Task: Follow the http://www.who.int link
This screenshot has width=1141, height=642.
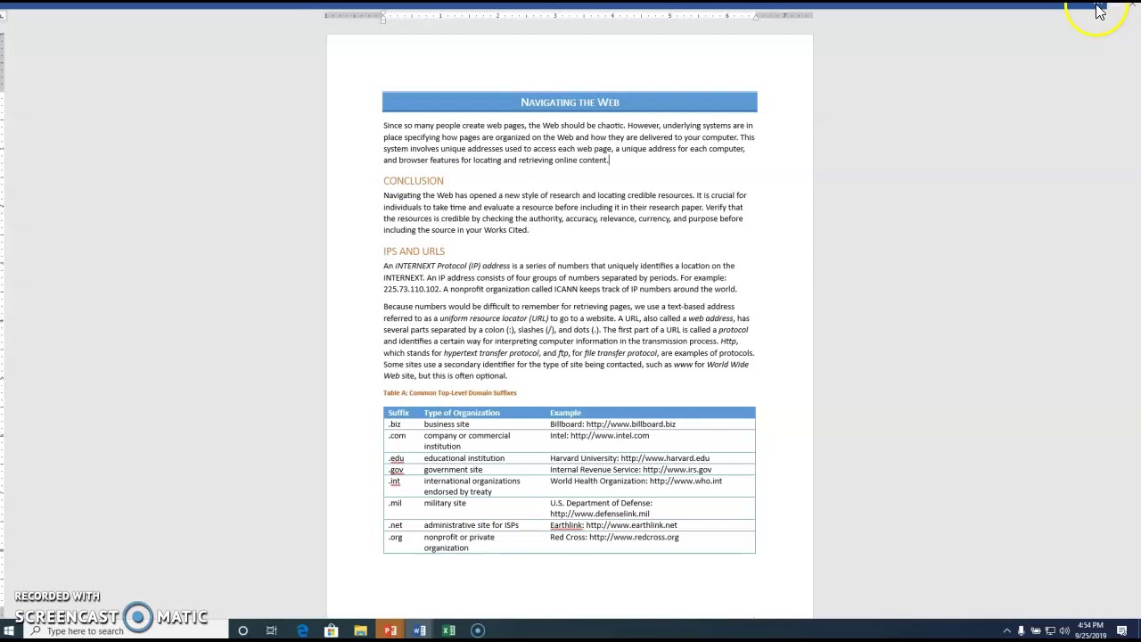Action: (x=685, y=481)
